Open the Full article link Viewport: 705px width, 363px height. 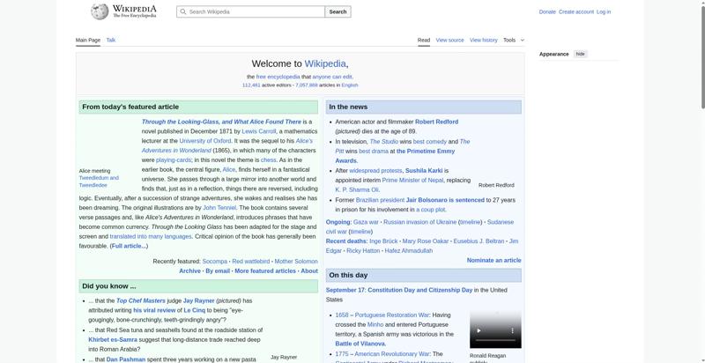click(x=129, y=246)
